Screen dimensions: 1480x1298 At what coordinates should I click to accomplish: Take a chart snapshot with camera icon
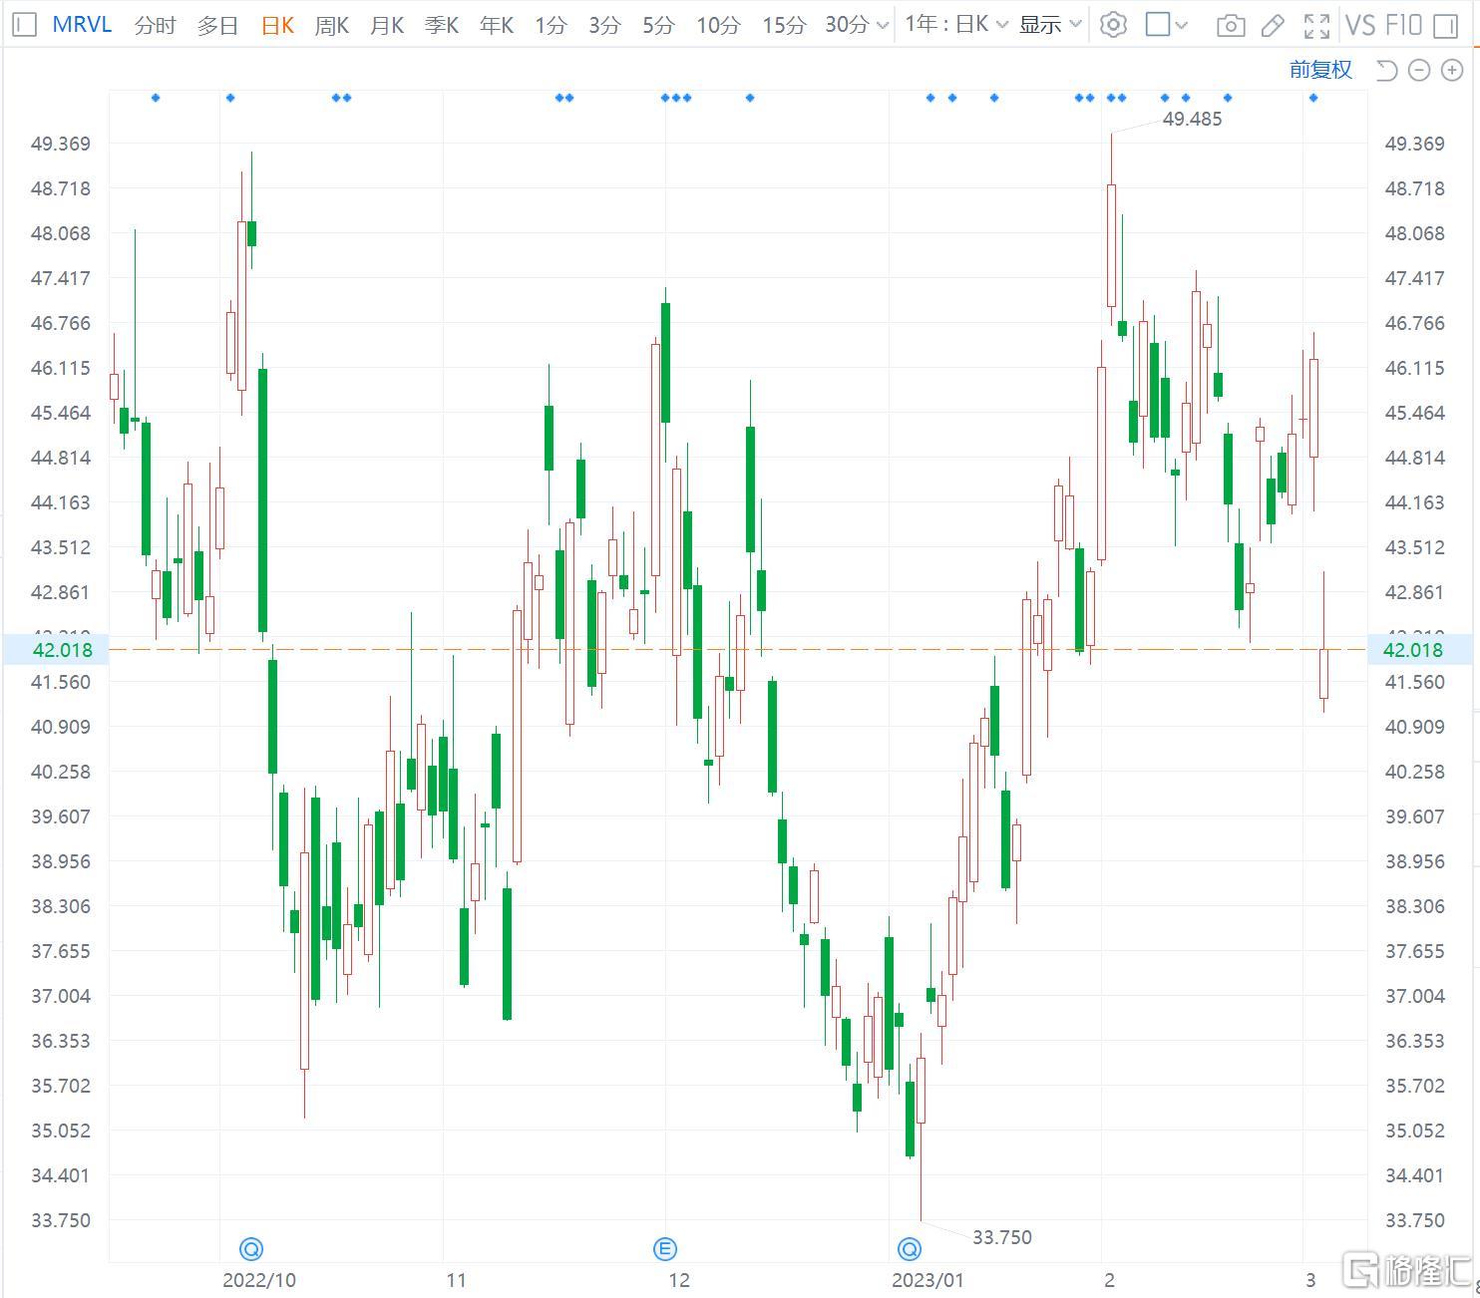tap(1231, 25)
